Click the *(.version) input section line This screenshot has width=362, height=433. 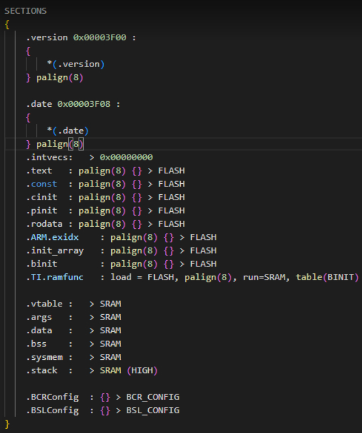pos(76,64)
